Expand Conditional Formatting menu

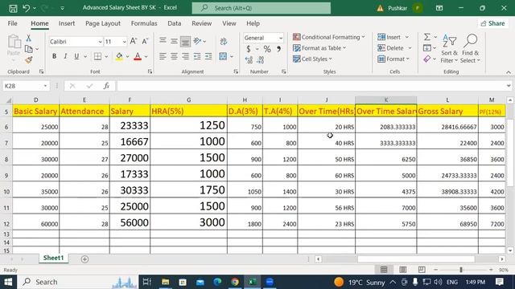click(329, 37)
